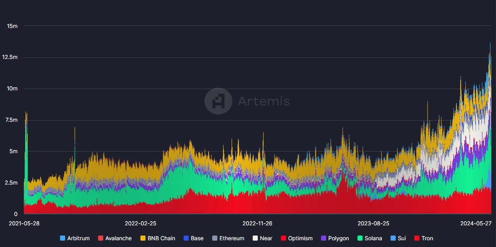Toggle the Sui legend color swatch

393,238
